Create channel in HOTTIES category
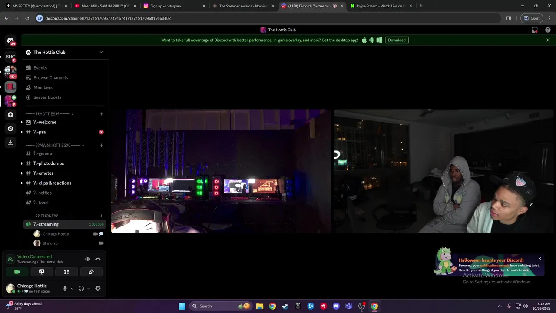 (x=101, y=114)
